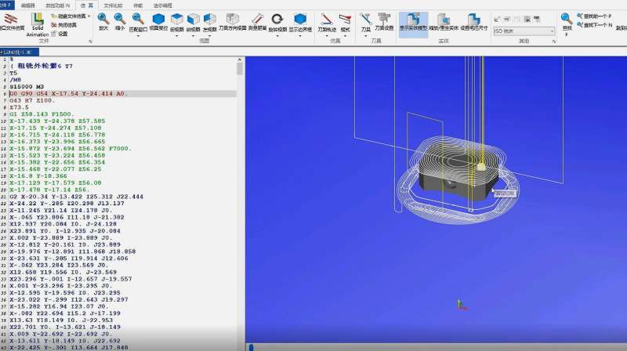This screenshot has width=627, height=351.
Task: Click the Tool Setup (刀具设置) icon
Action: coord(383,20)
